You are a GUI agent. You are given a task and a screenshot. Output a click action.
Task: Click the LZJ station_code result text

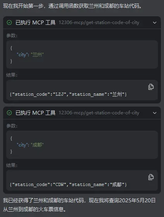(68, 95)
